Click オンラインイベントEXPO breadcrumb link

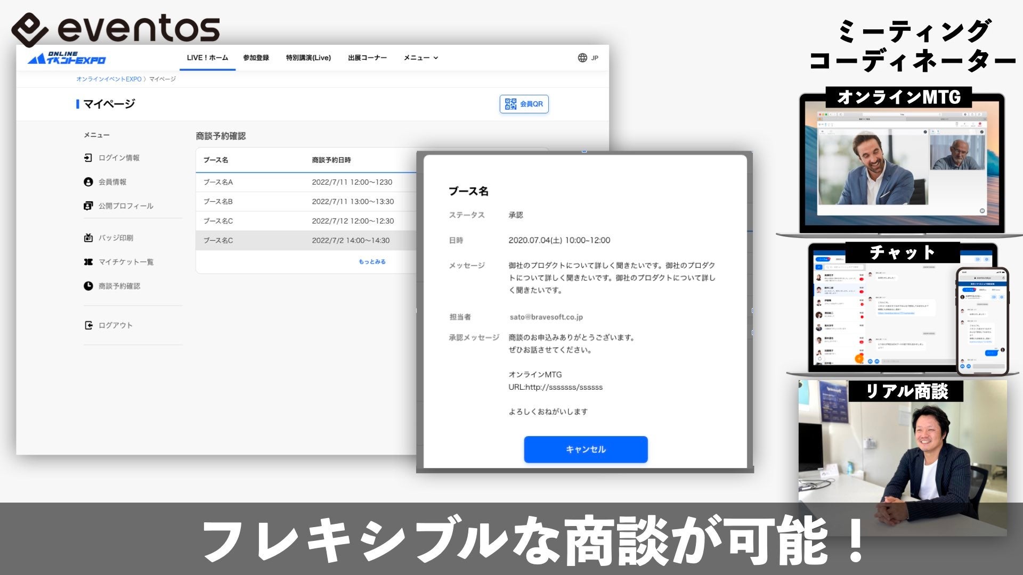(x=109, y=79)
